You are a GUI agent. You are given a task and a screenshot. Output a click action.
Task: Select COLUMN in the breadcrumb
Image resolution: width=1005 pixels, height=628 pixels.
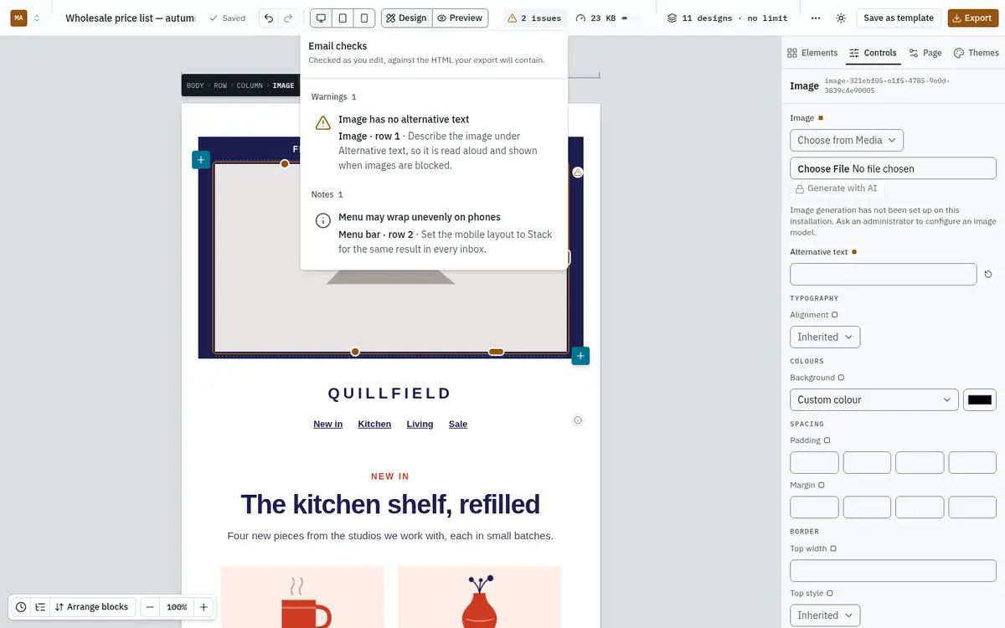pos(250,85)
